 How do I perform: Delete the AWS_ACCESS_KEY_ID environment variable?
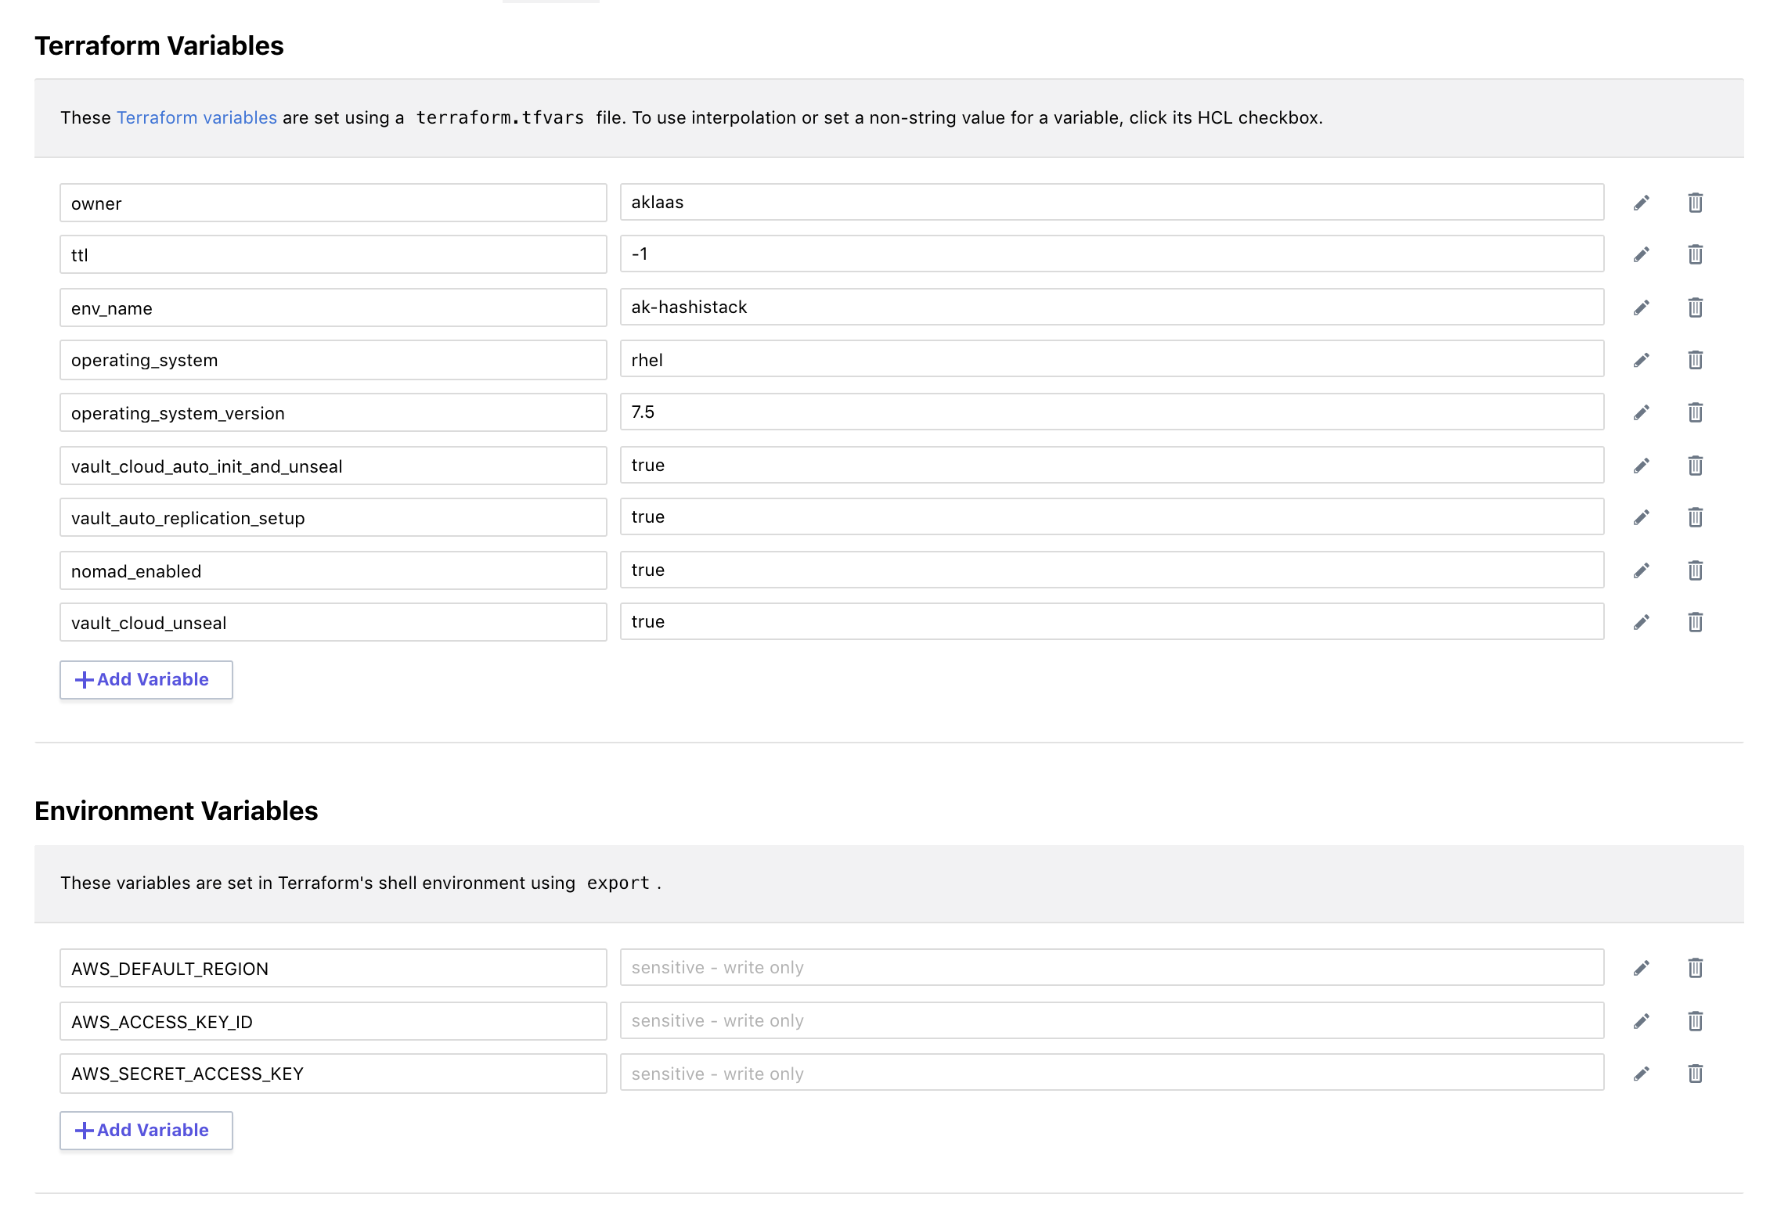(1695, 1021)
